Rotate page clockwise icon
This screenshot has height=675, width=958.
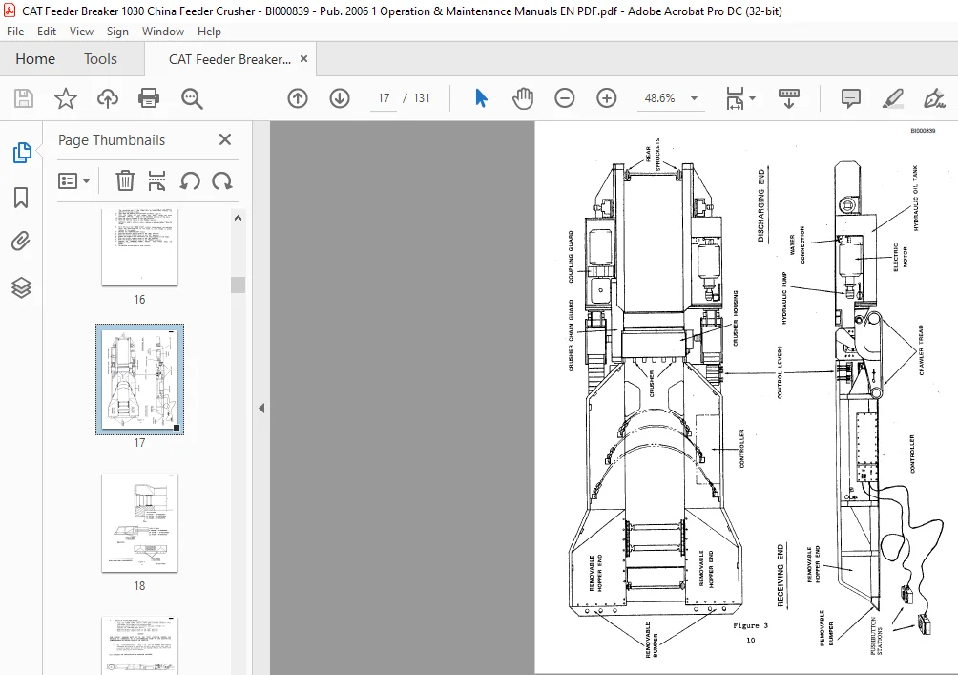click(221, 181)
